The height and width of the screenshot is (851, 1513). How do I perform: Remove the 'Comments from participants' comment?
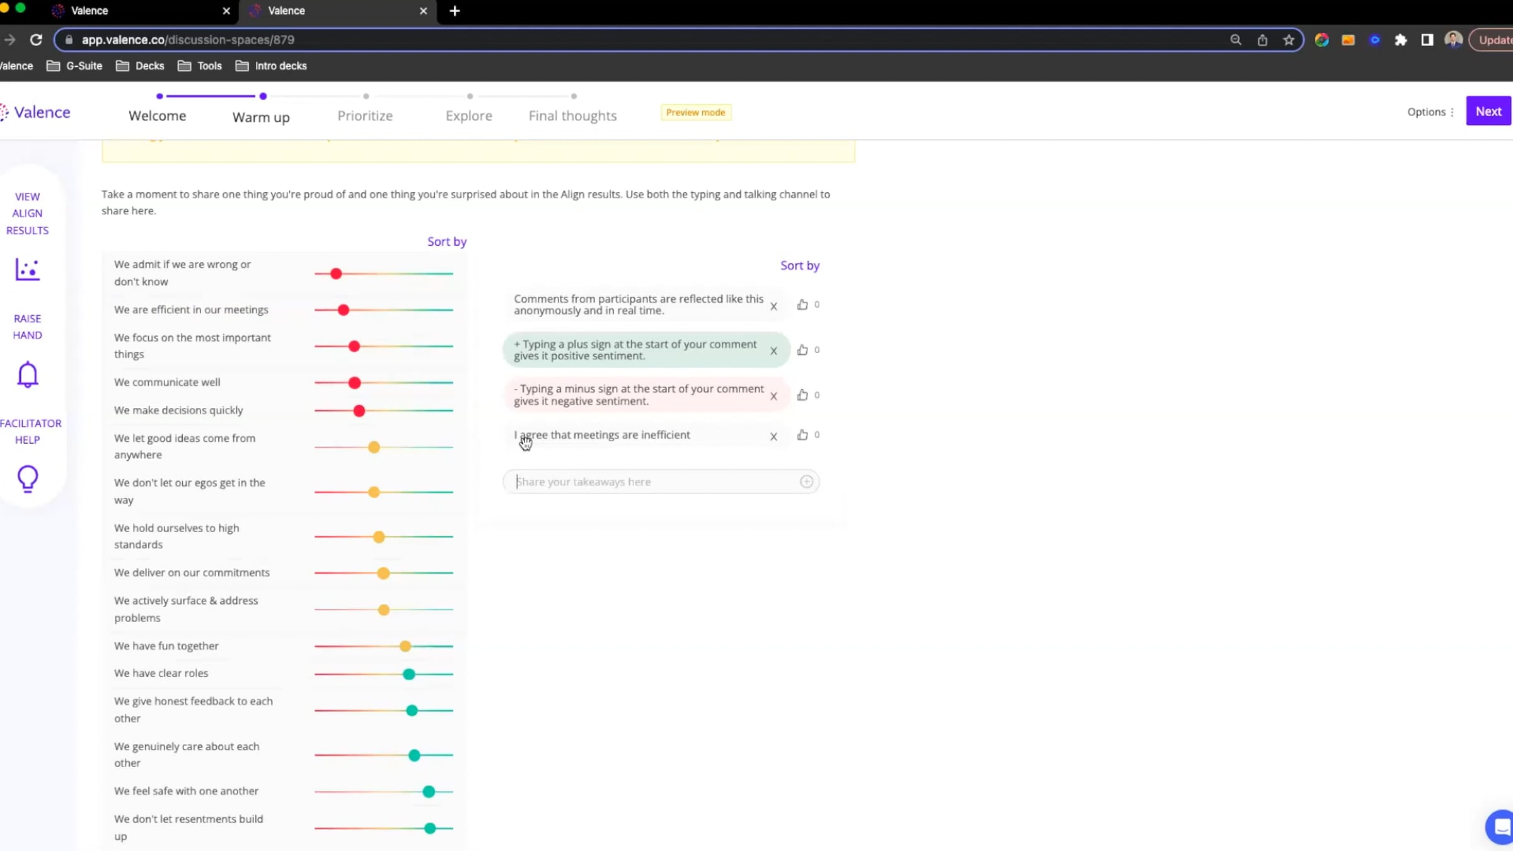pos(774,306)
